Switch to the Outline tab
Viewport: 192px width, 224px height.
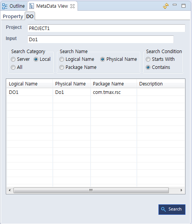tap(13, 6)
